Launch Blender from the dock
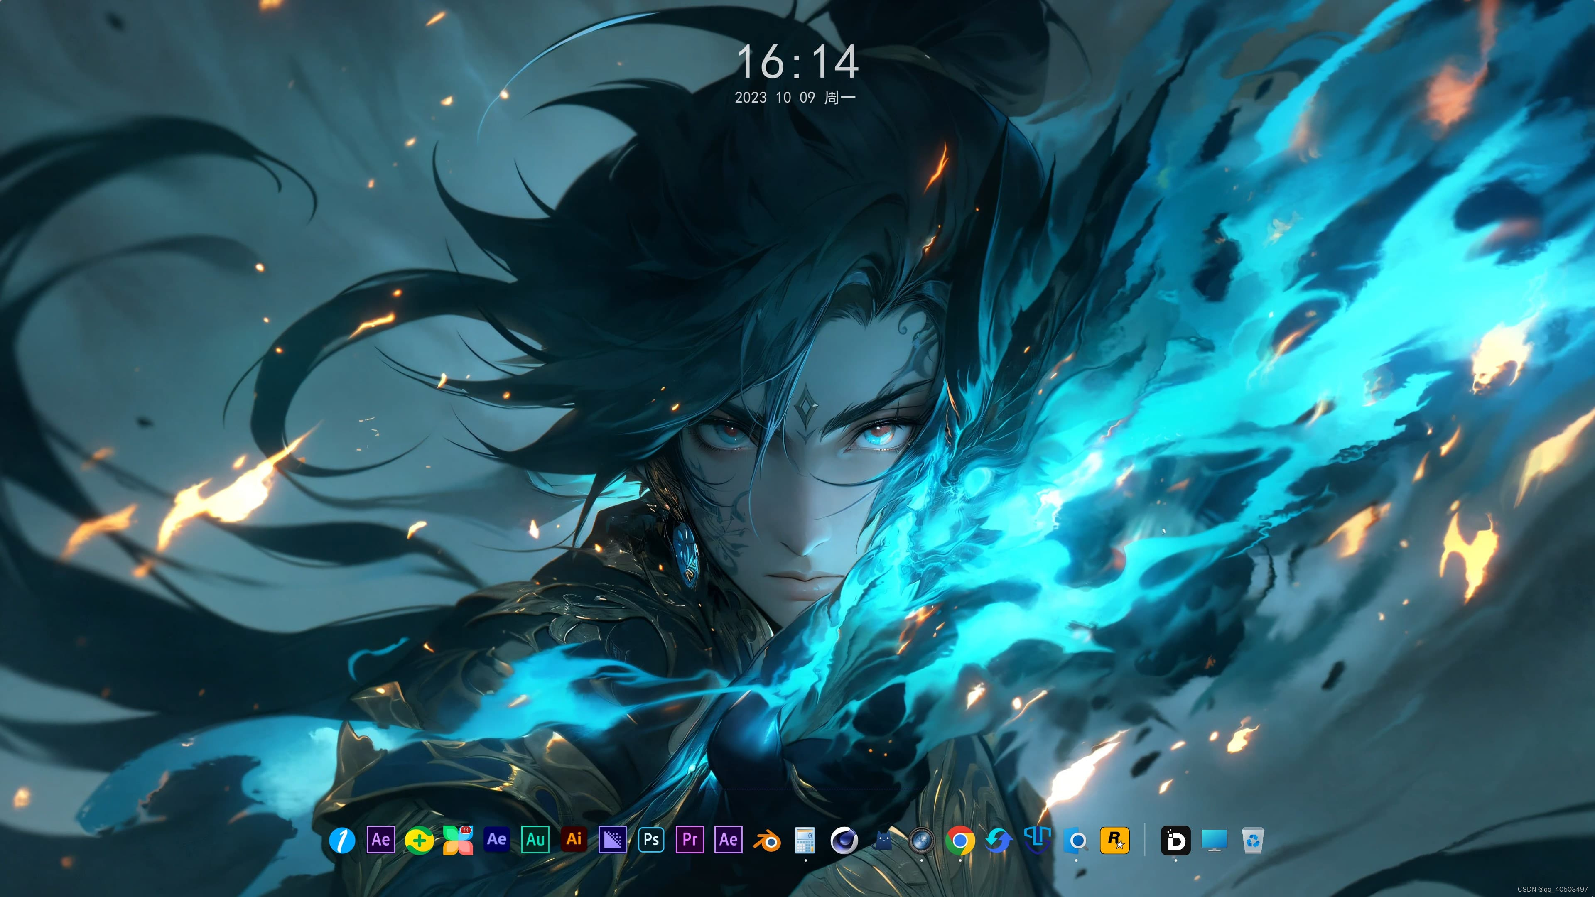This screenshot has height=897, width=1595. coord(766,841)
